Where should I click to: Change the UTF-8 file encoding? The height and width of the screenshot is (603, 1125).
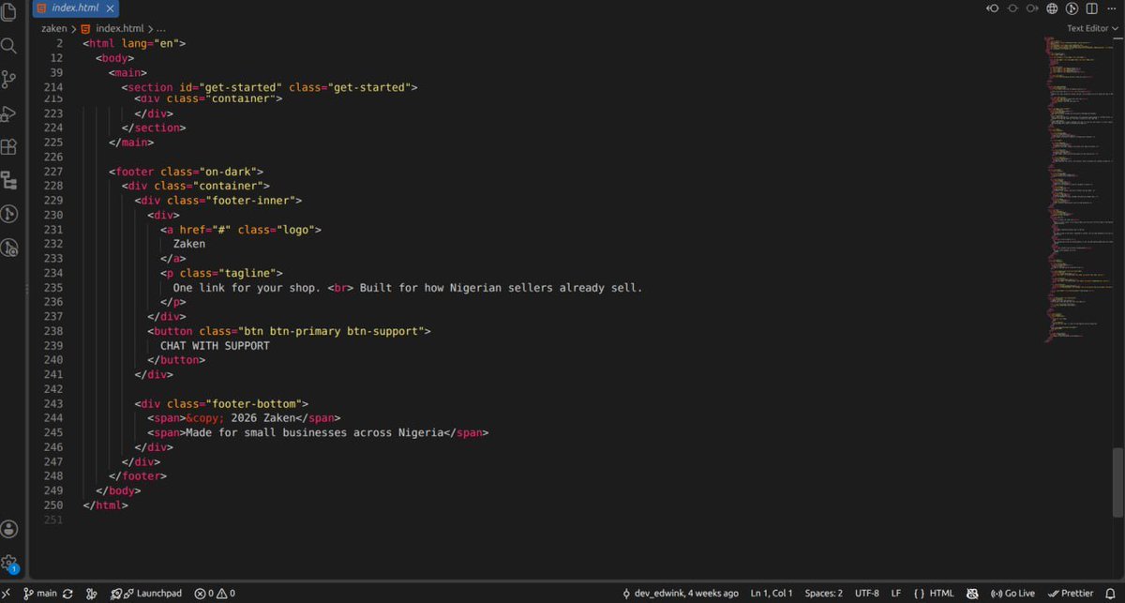click(x=866, y=593)
